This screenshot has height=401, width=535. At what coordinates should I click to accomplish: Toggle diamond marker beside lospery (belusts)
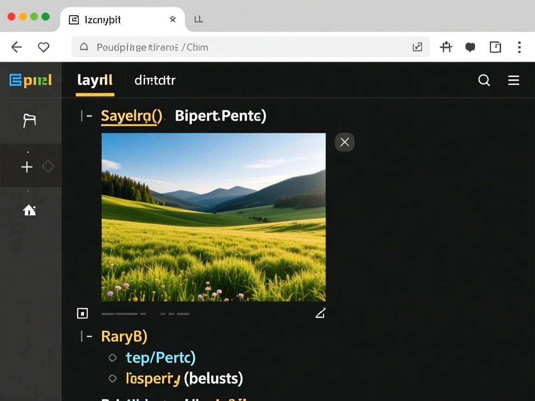112,379
